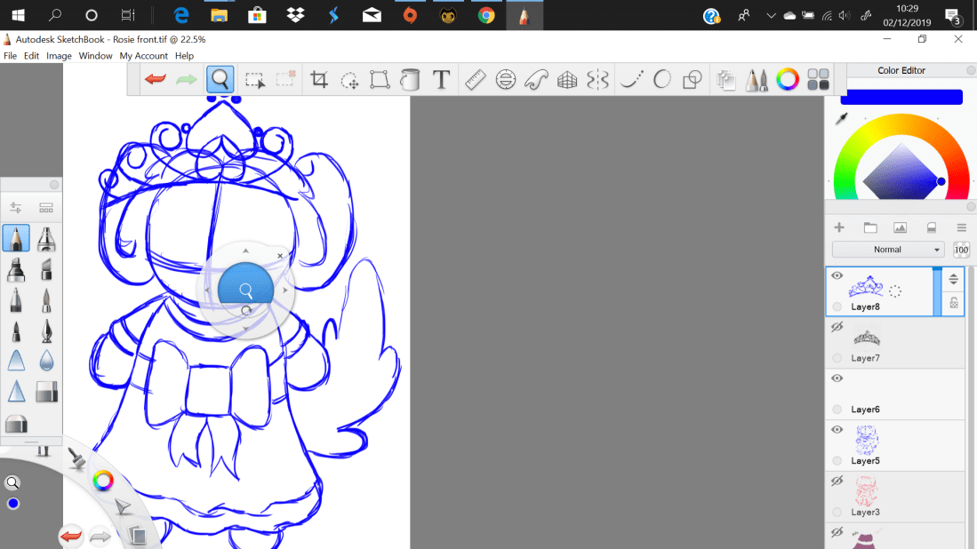Screen dimensions: 977x549
Task: Open the layer panel hamburger menu
Action: (x=961, y=227)
